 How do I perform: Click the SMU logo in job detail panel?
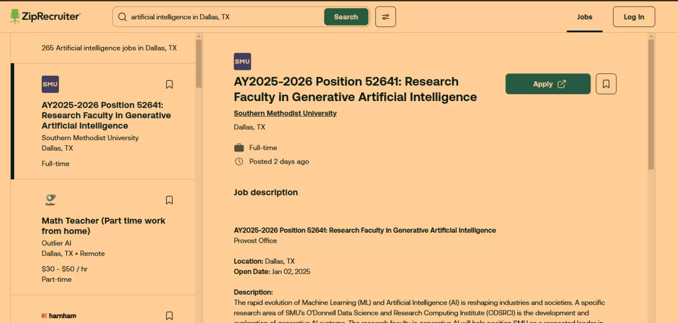click(243, 61)
